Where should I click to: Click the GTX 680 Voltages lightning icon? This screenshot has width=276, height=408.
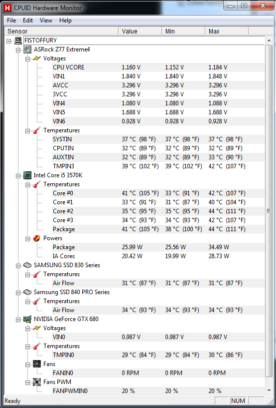37,328
